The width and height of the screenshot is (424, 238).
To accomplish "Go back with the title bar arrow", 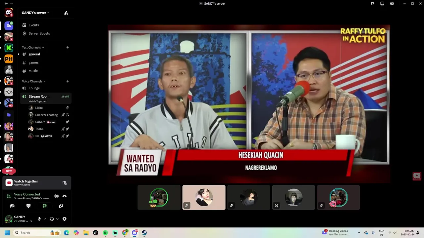I will [6, 3].
